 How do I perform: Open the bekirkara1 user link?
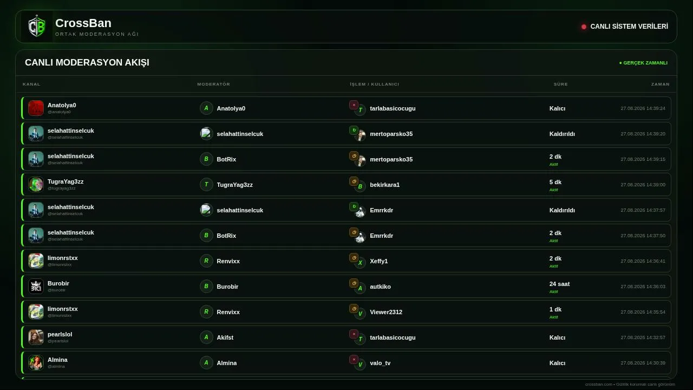tap(384, 185)
